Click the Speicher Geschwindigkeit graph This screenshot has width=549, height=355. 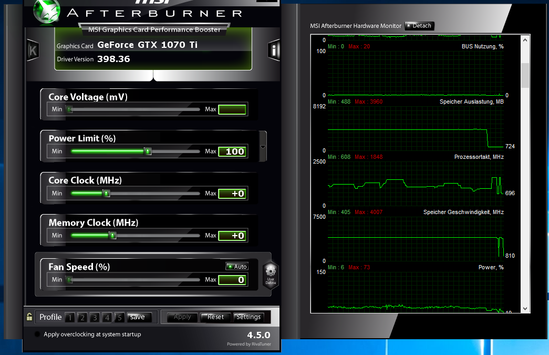[x=416, y=239]
